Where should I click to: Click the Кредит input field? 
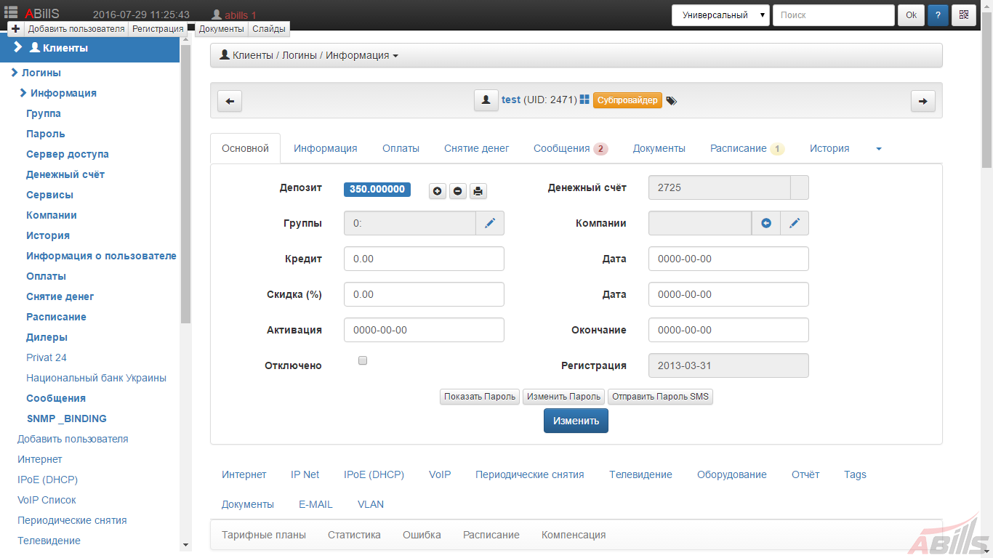click(x=424, y=259)
